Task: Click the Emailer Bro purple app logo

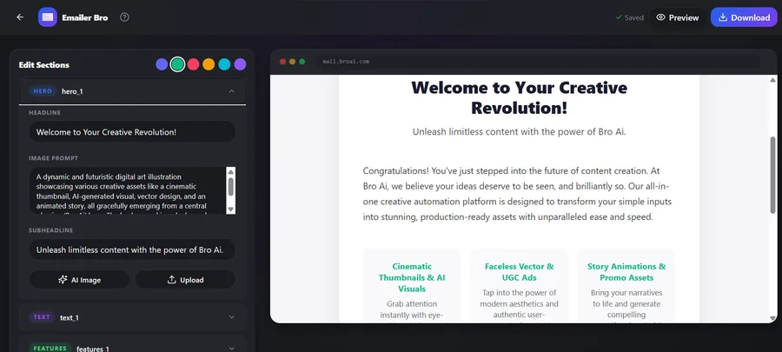Action: [48, 17]
